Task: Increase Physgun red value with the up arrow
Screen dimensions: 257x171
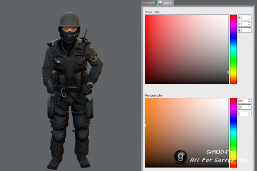Action: click(249, 100)
